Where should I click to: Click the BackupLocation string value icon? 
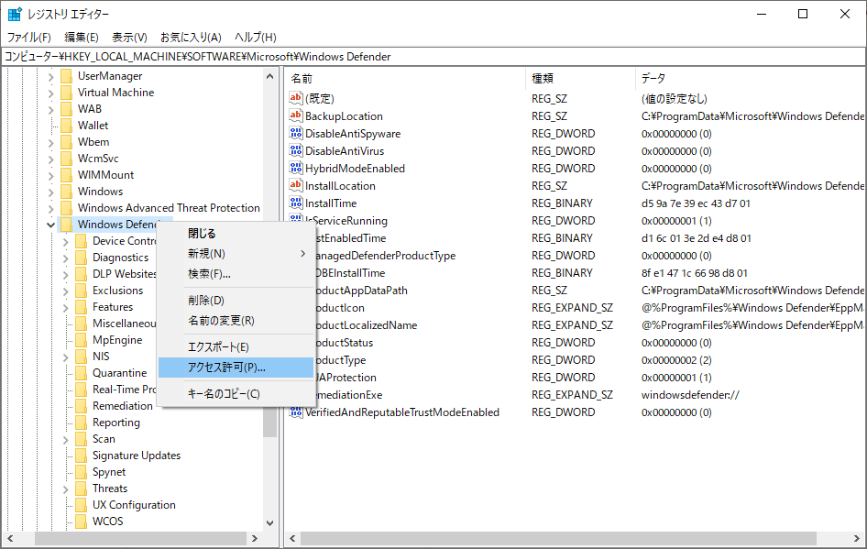pos(296,115)
